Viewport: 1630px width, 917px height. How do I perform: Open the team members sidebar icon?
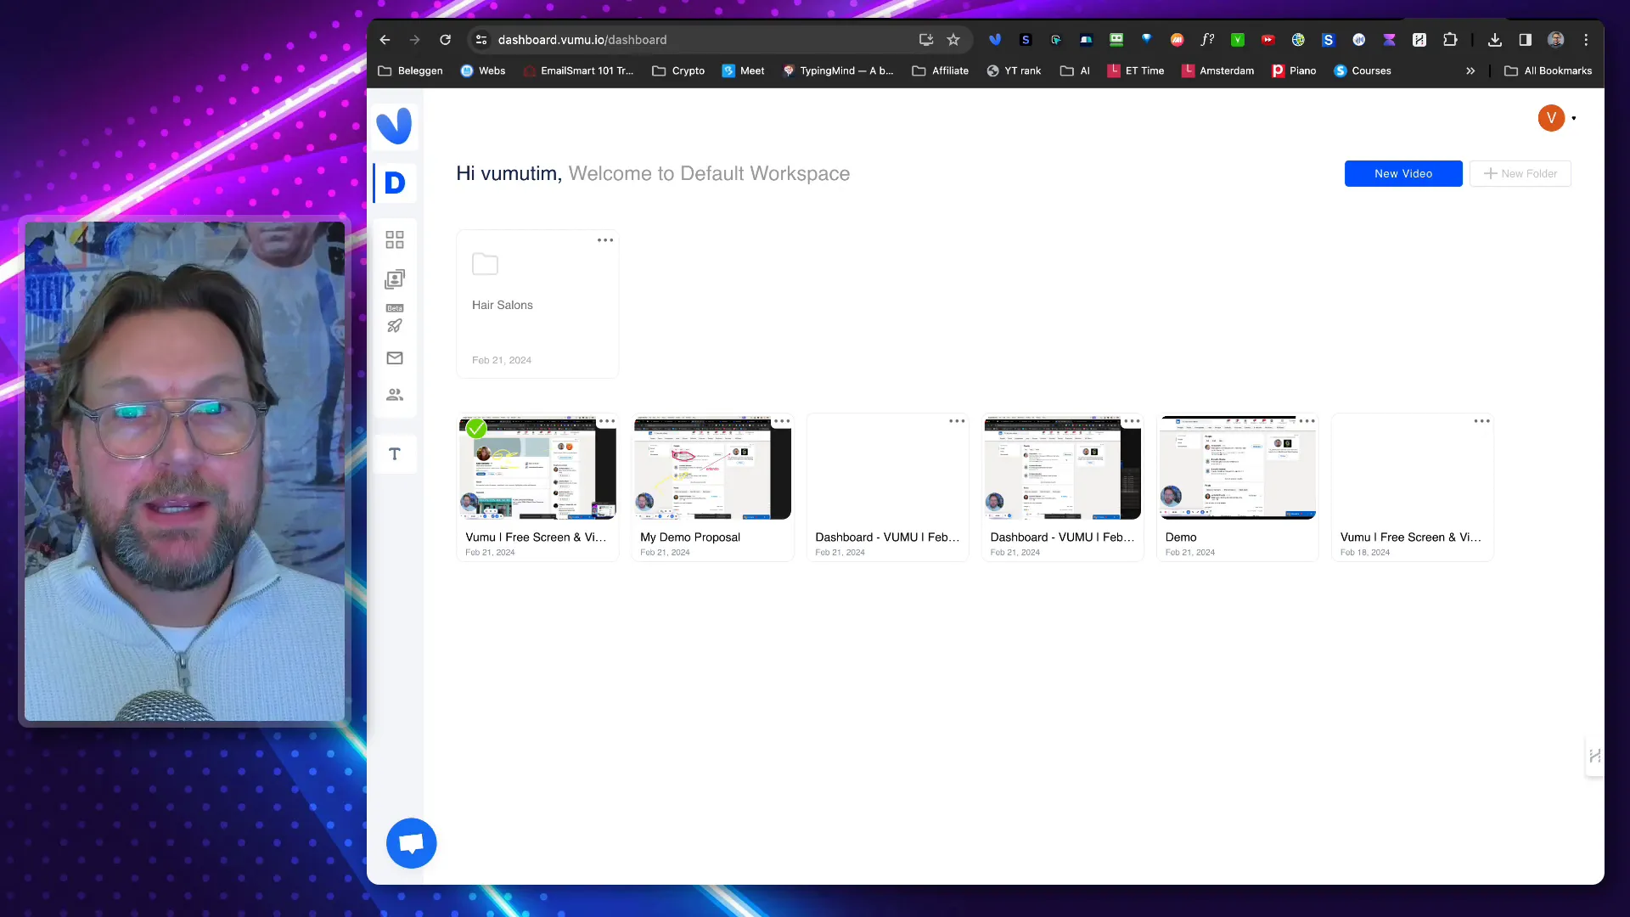tap(395, 395)
